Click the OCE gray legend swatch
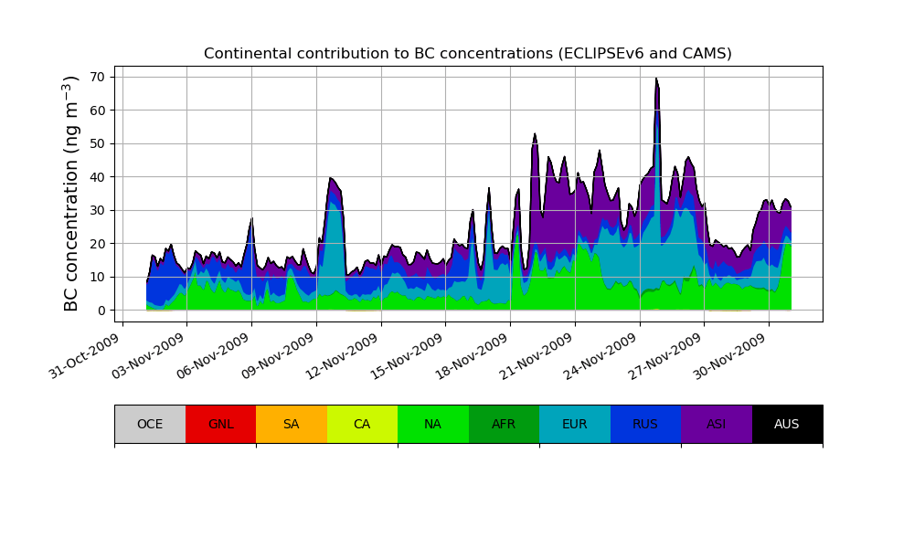 tap(150, 424)
